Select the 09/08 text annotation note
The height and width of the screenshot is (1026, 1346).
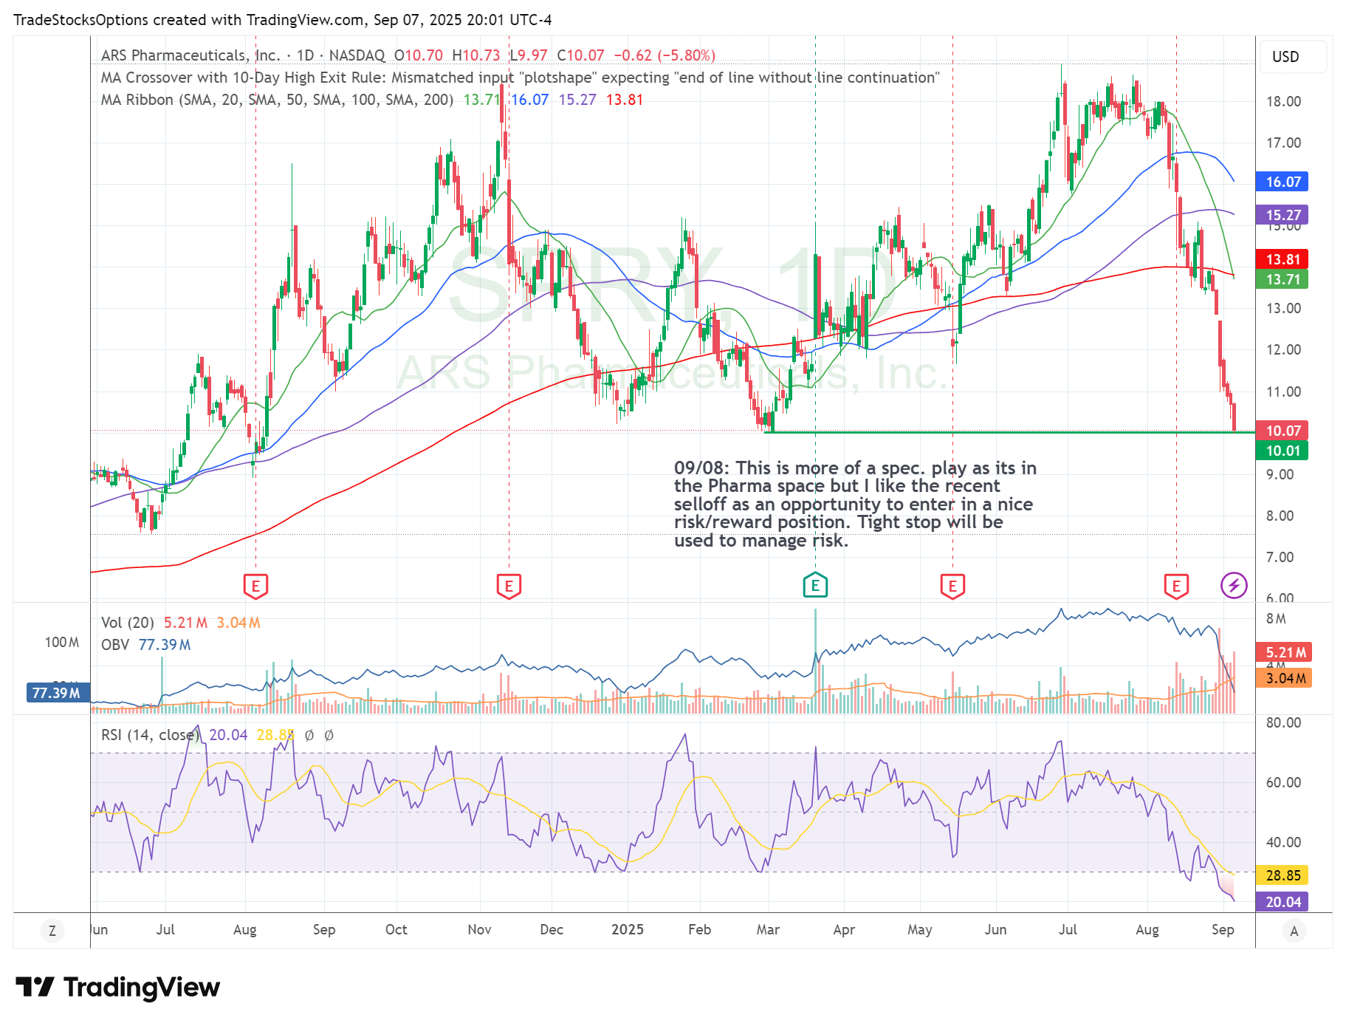(855, 505)
